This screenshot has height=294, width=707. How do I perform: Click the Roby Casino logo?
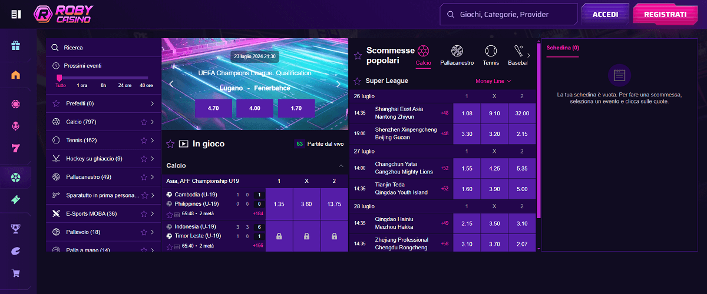coord(63,14)
